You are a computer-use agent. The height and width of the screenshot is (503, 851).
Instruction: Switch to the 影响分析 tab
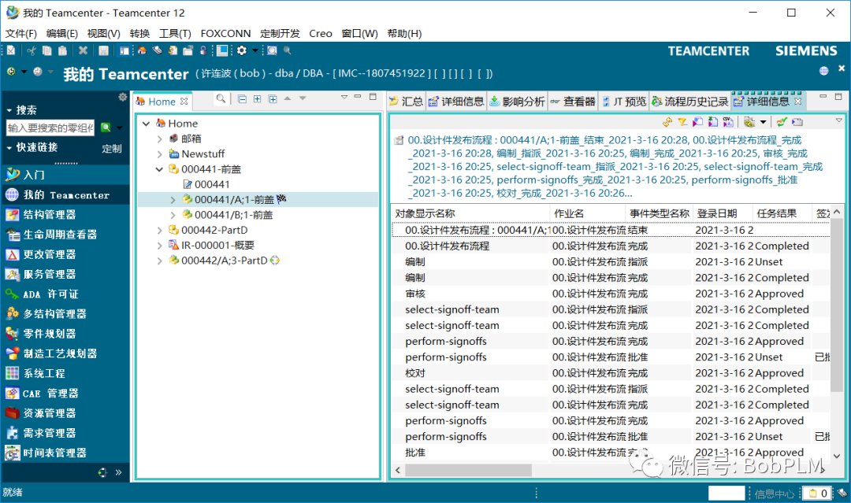pos(517,102)
